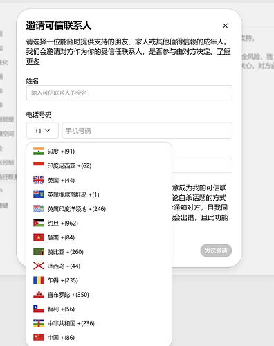Click the Vietnam flag icon
Viewport: 274px width, 346px height.
[x=39, y=237]
